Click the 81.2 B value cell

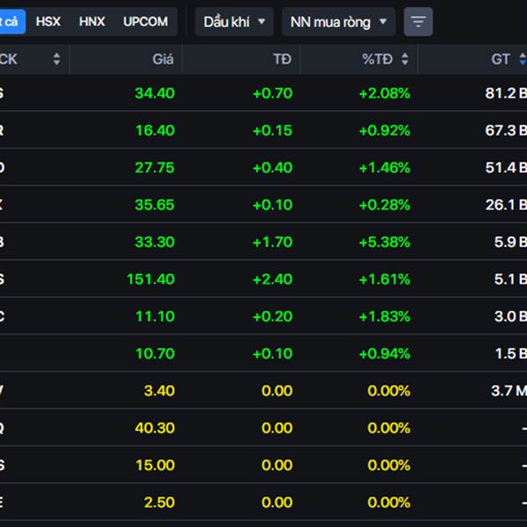tap(505, 93)
